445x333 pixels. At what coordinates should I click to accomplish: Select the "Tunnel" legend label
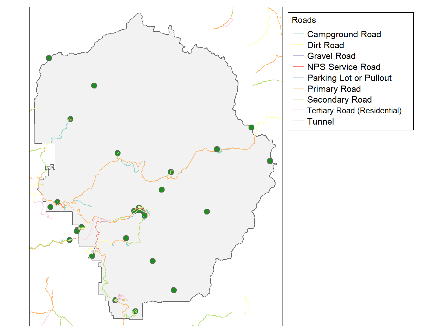pyautogui.click(x=320, y=122)
